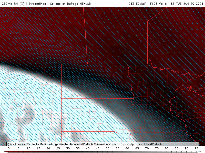The height and width of the screenshot is (153, 205).
Task: Click colorbar label "75"
Action: click(157, 148)
